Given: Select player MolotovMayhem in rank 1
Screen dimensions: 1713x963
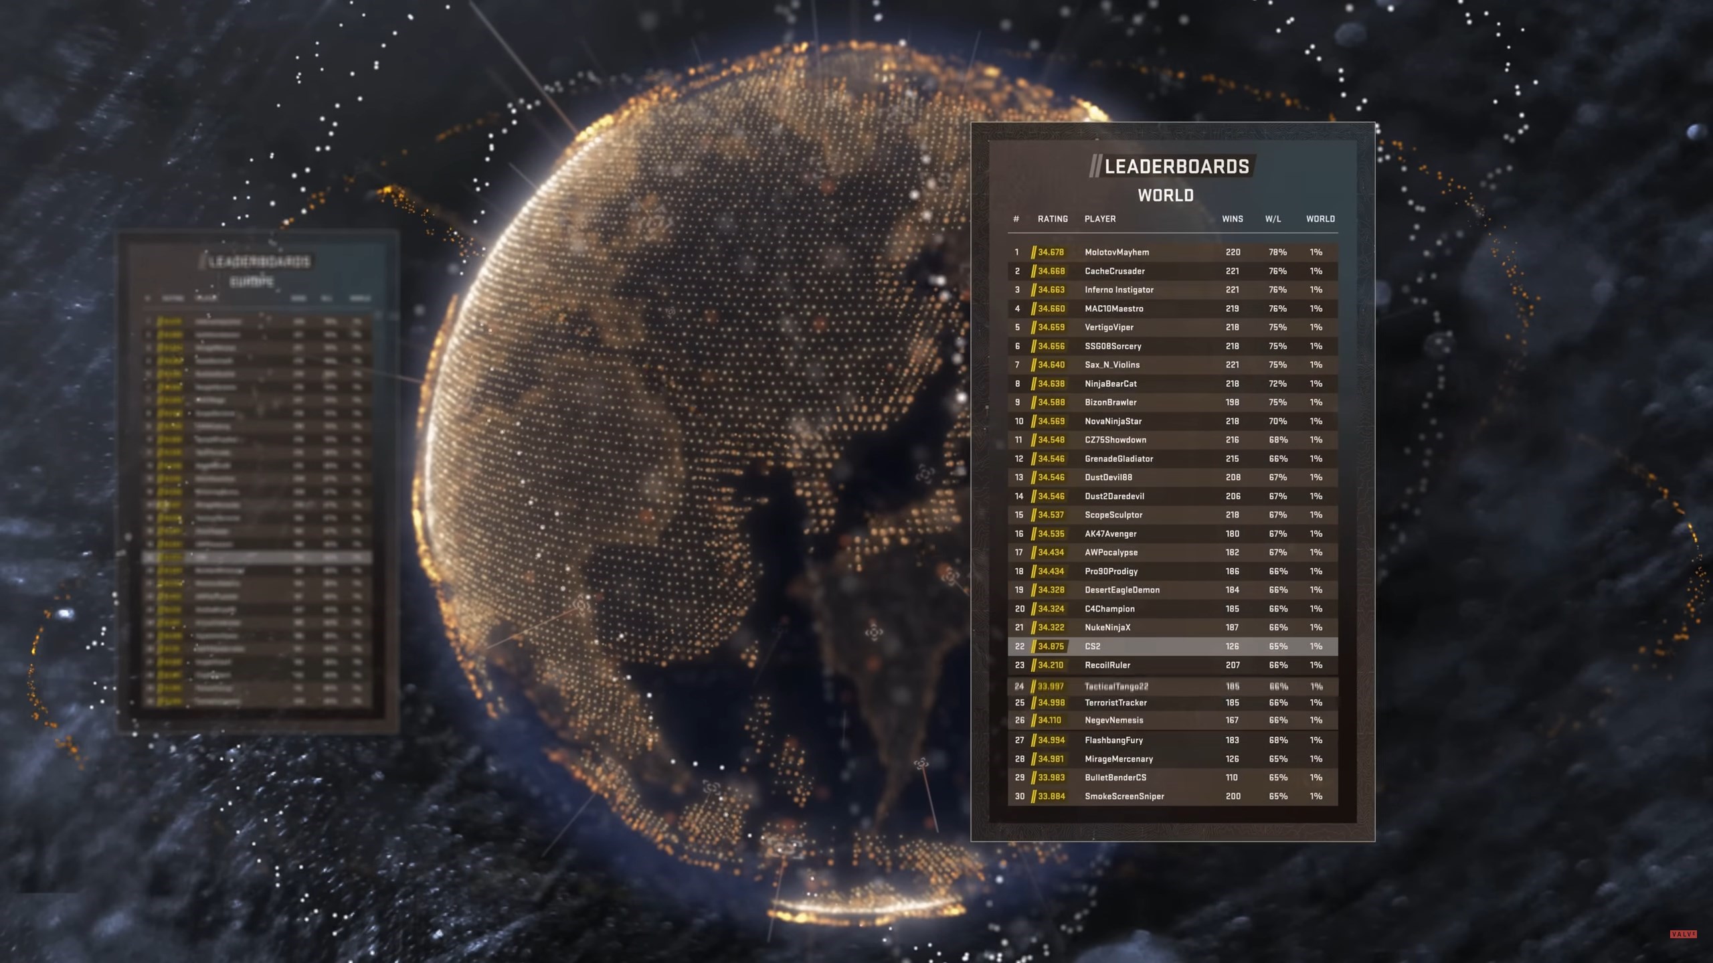Looking at the screenshot, I should pos(1117,252).
